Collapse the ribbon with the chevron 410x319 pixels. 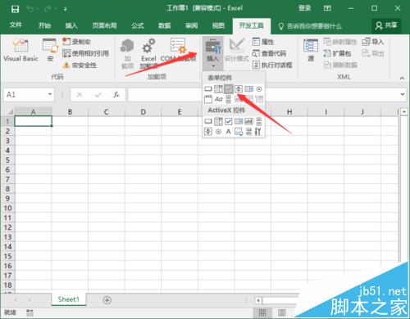pyautogui.click(x=402, y=79)
